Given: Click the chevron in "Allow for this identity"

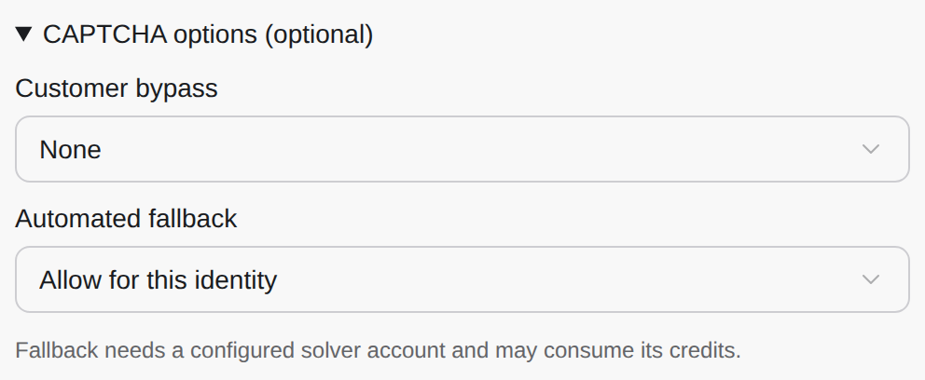Looking at the screenshot, I should tap(871, 279).
